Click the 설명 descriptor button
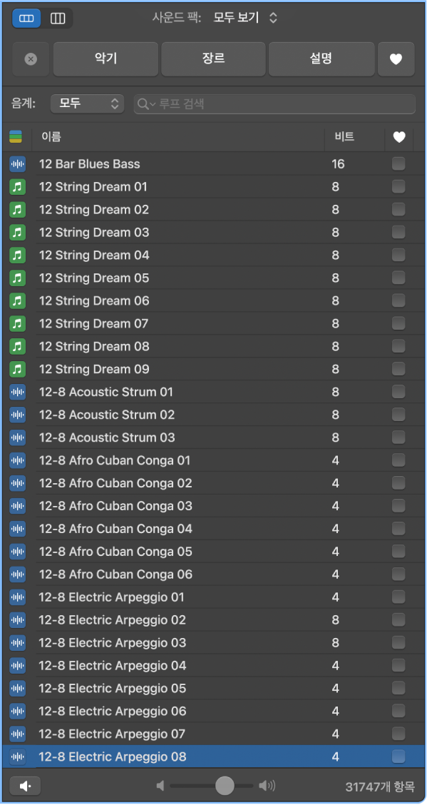This screenshot has height=805, width=427. coord(321,59)
